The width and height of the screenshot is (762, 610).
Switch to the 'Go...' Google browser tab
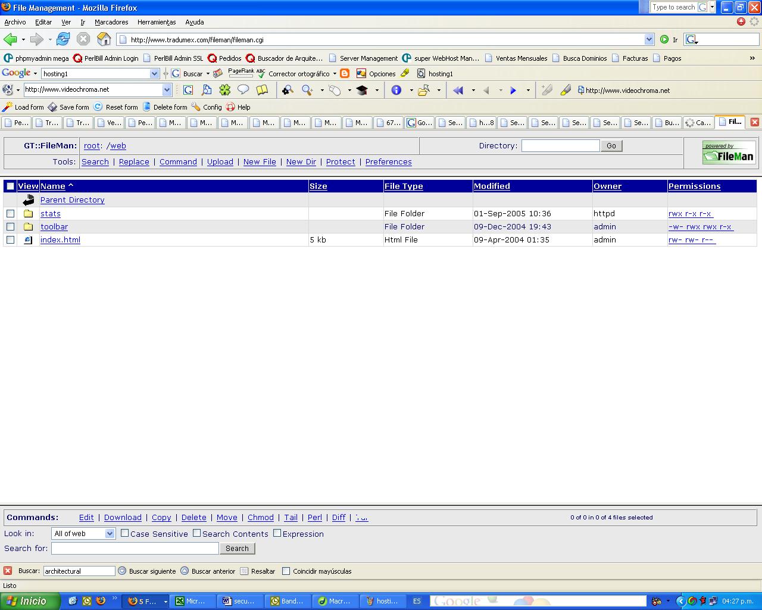(x=419, y=123)
